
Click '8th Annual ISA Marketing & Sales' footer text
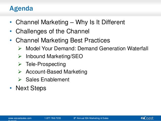pos(91,118)
